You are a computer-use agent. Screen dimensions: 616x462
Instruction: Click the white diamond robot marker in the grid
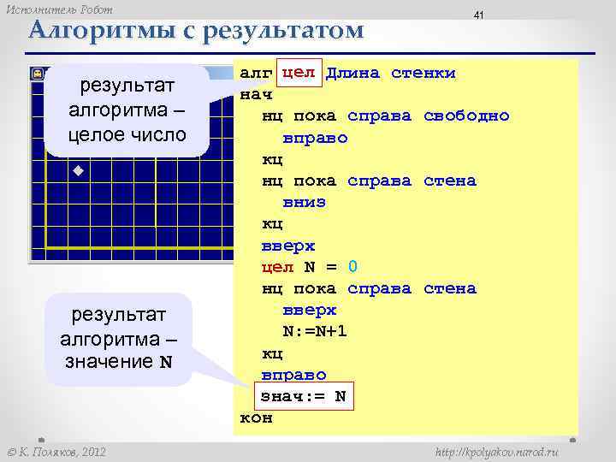tap(78, 170)
